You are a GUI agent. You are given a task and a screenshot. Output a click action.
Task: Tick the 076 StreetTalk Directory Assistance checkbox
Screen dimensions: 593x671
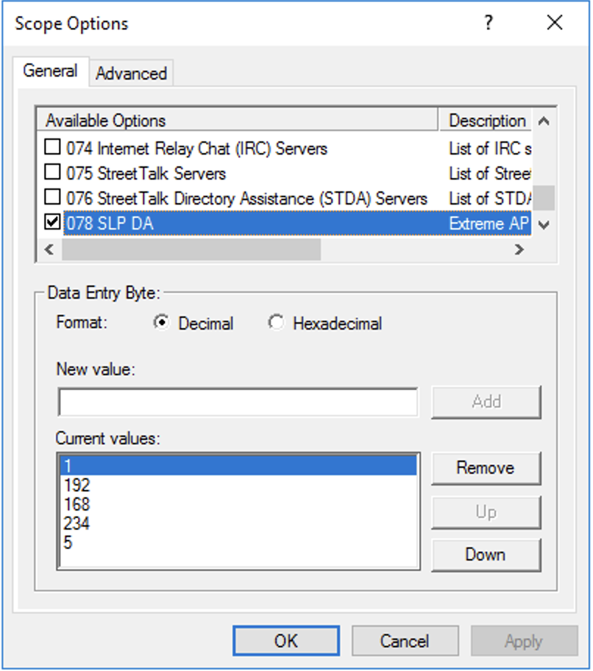coord(52,198)
